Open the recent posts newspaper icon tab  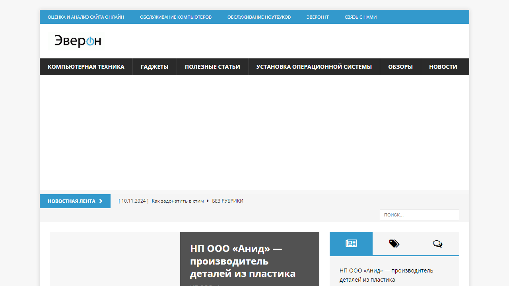point(351,243)
